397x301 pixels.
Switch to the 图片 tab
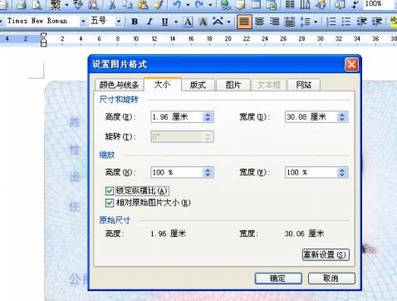click(233, 85)
